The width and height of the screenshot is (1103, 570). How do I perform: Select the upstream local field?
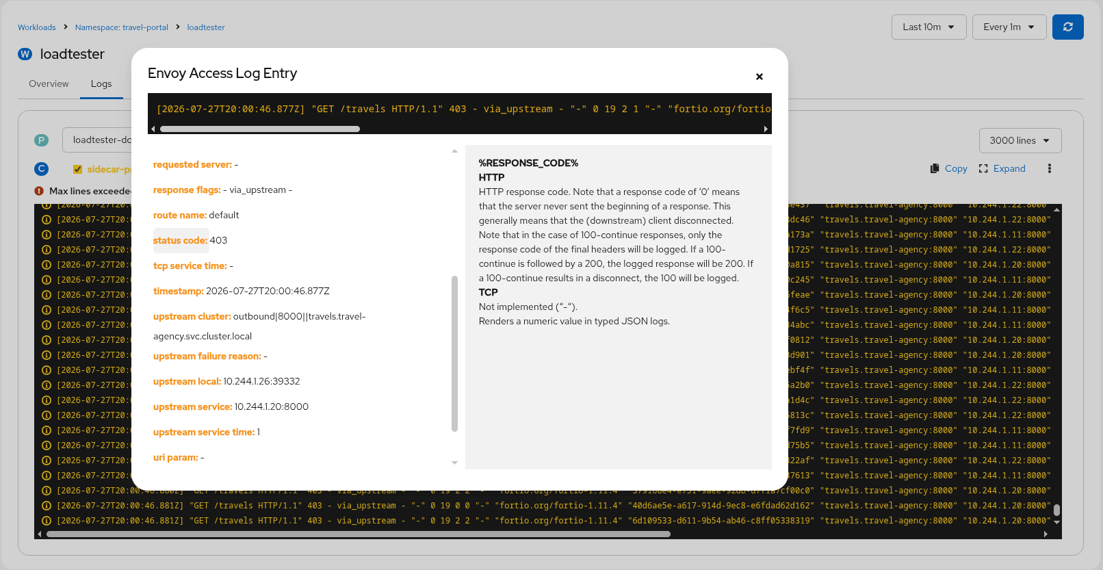click(187, 382)
